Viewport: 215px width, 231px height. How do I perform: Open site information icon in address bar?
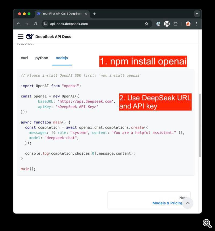point(46,24)
